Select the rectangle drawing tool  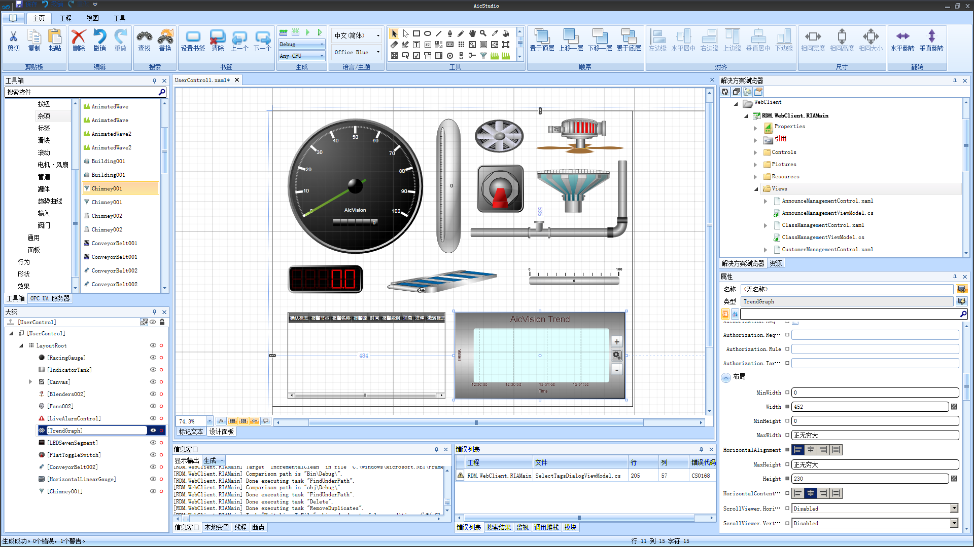tap(416, 33)
